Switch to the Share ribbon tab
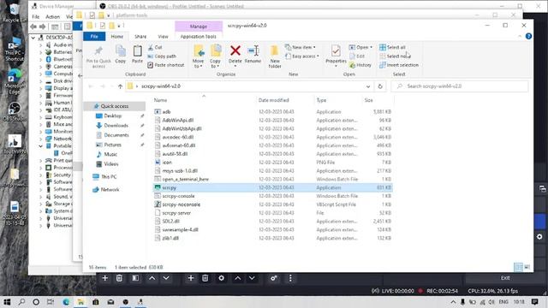This screenshot has width=548, height=308. pos(140,36)
